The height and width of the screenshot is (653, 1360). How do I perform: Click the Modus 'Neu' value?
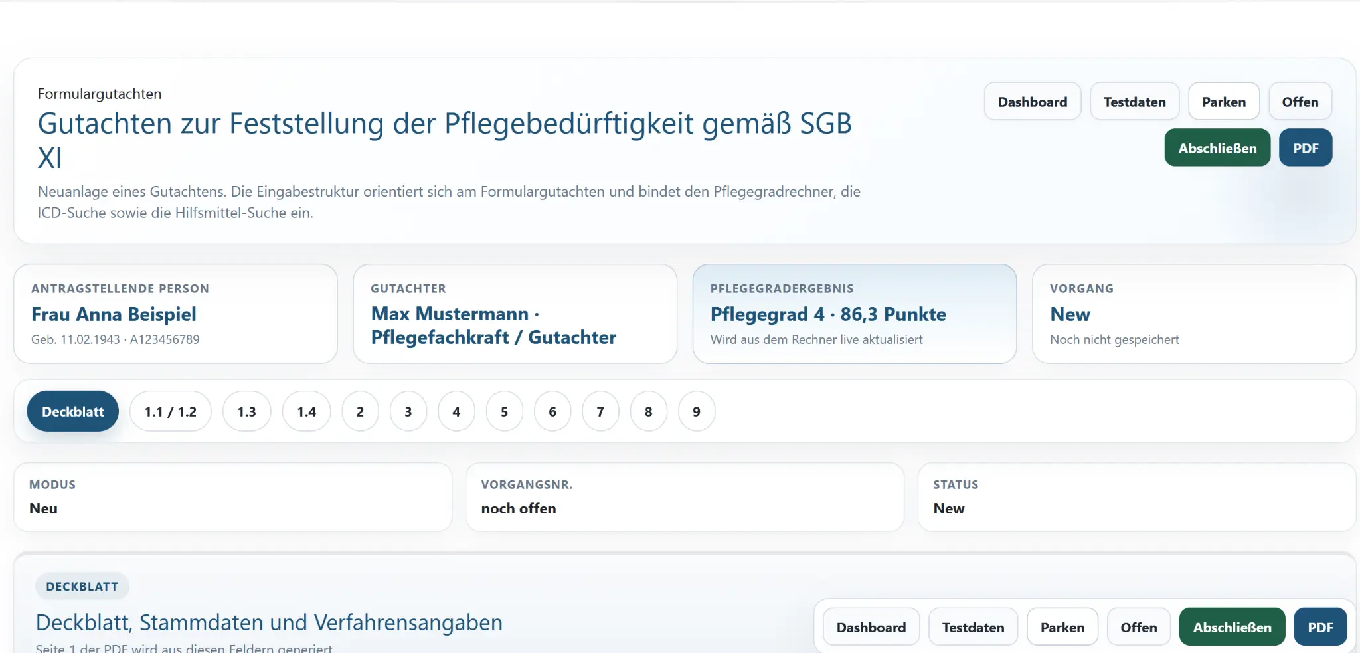click(x=44, y=508)
